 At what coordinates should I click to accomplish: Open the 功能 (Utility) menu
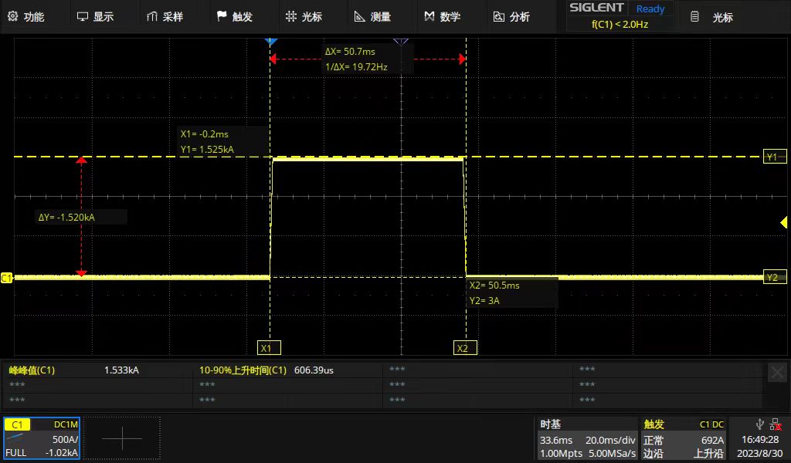25,16
